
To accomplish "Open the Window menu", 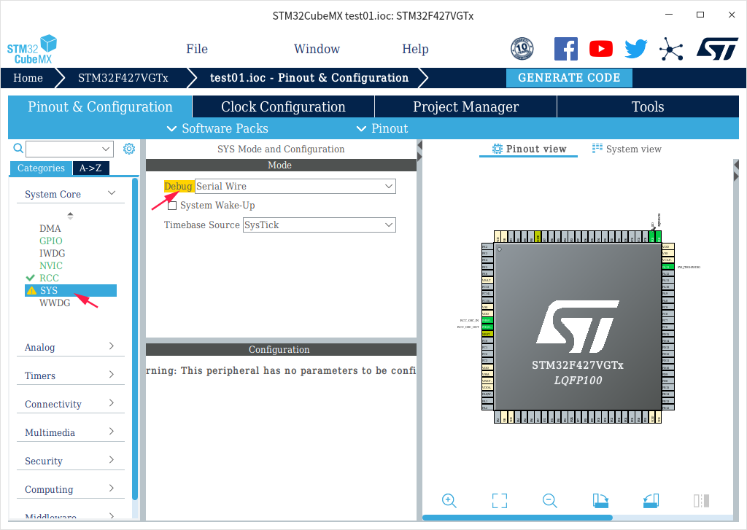I will (x=317, y=49).
